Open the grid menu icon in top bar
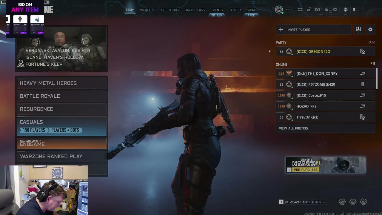This screenshot has height=215, width=382. 300,10
